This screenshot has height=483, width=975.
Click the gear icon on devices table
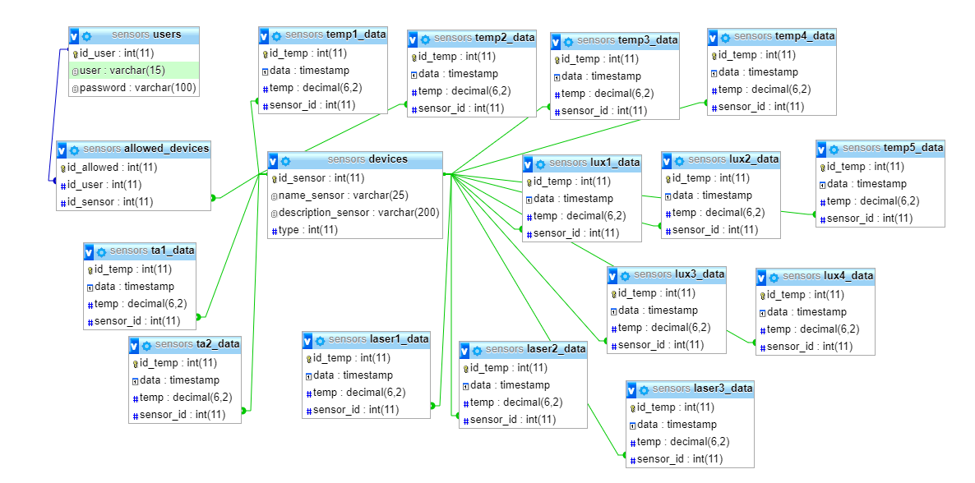(284, 162)
